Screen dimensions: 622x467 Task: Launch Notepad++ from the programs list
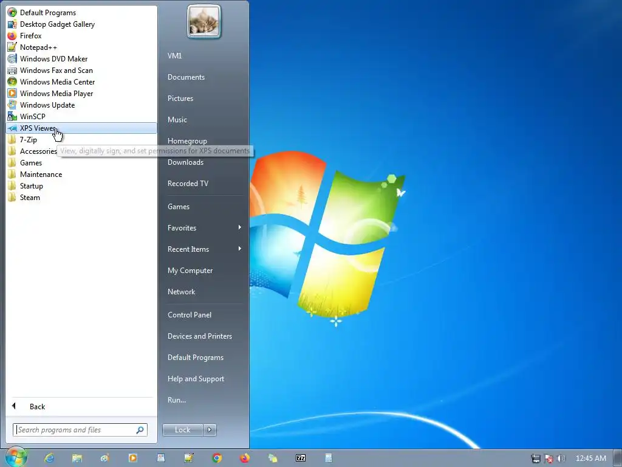point(81,47)
